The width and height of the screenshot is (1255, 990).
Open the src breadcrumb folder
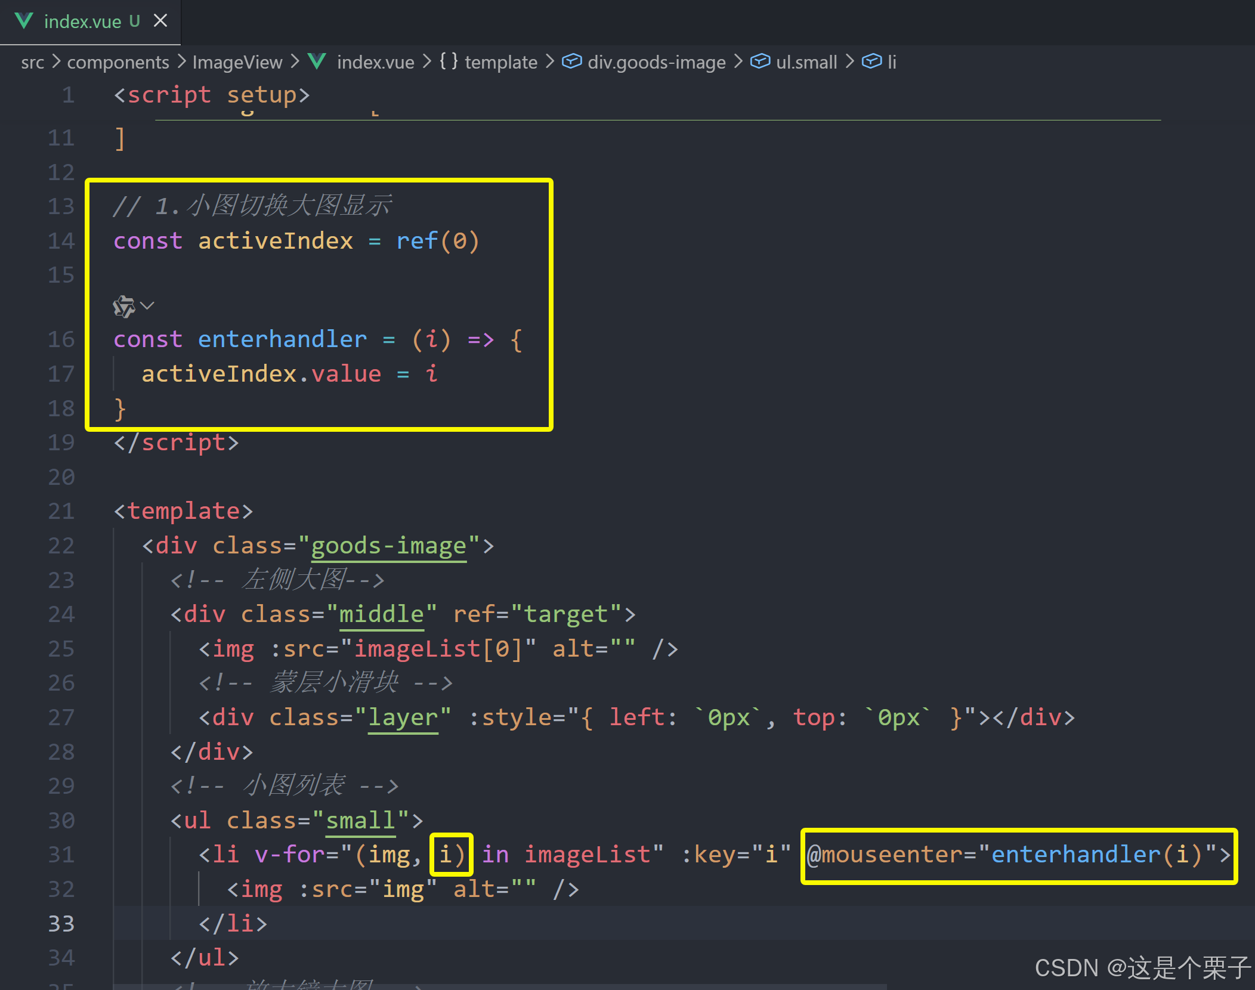pos(32,62)
